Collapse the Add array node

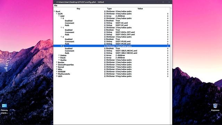[59, 16]
